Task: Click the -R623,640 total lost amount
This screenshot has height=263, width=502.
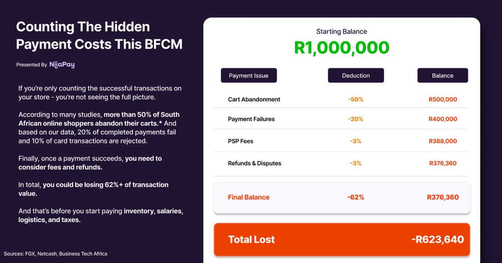Action: [x=437, y=239]
